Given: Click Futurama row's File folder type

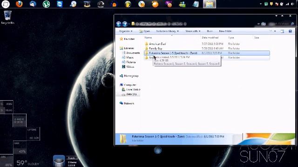Looking at the screenshot, I should 234,53.
